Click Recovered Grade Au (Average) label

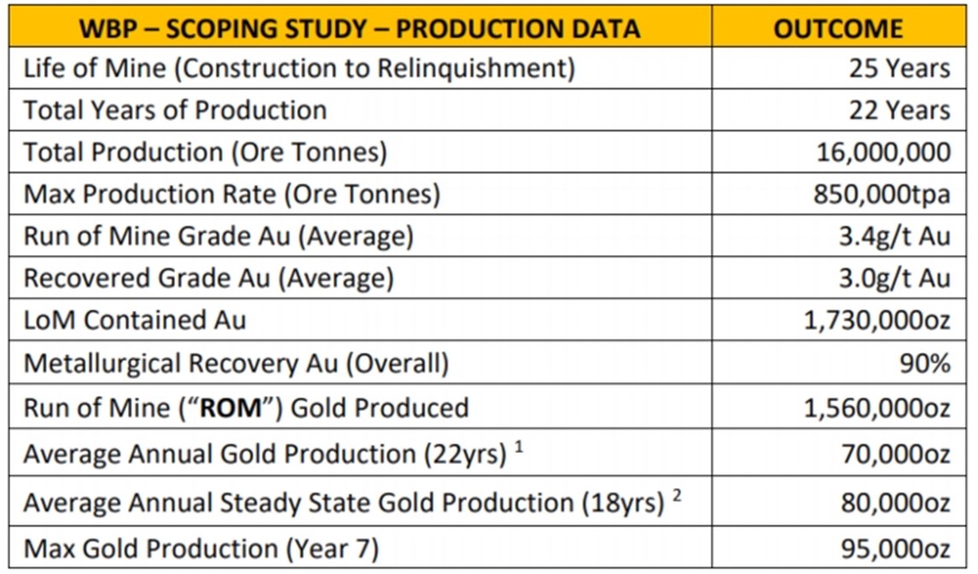tap(208, 278)
